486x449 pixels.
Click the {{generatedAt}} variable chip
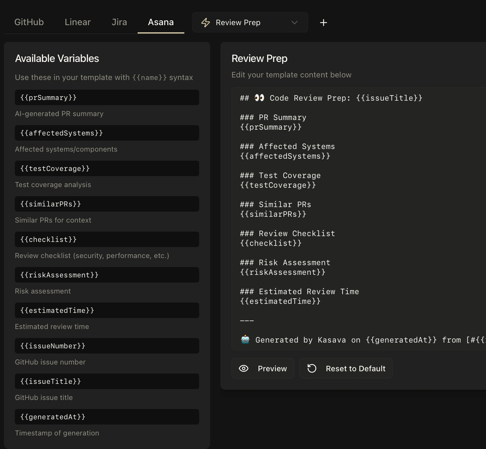coord(107,417)
